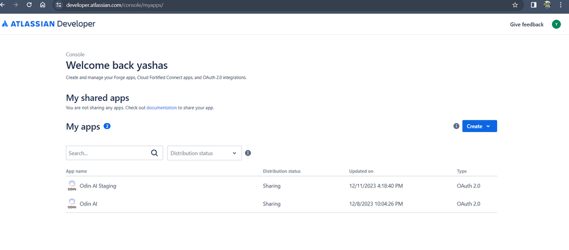
Task: Click the magnifying glass search icon
Action: [x=154, y=153]
